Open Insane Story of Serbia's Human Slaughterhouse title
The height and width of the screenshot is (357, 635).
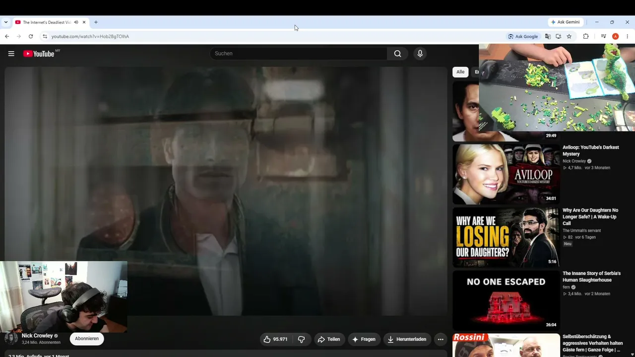pos(591,277)
